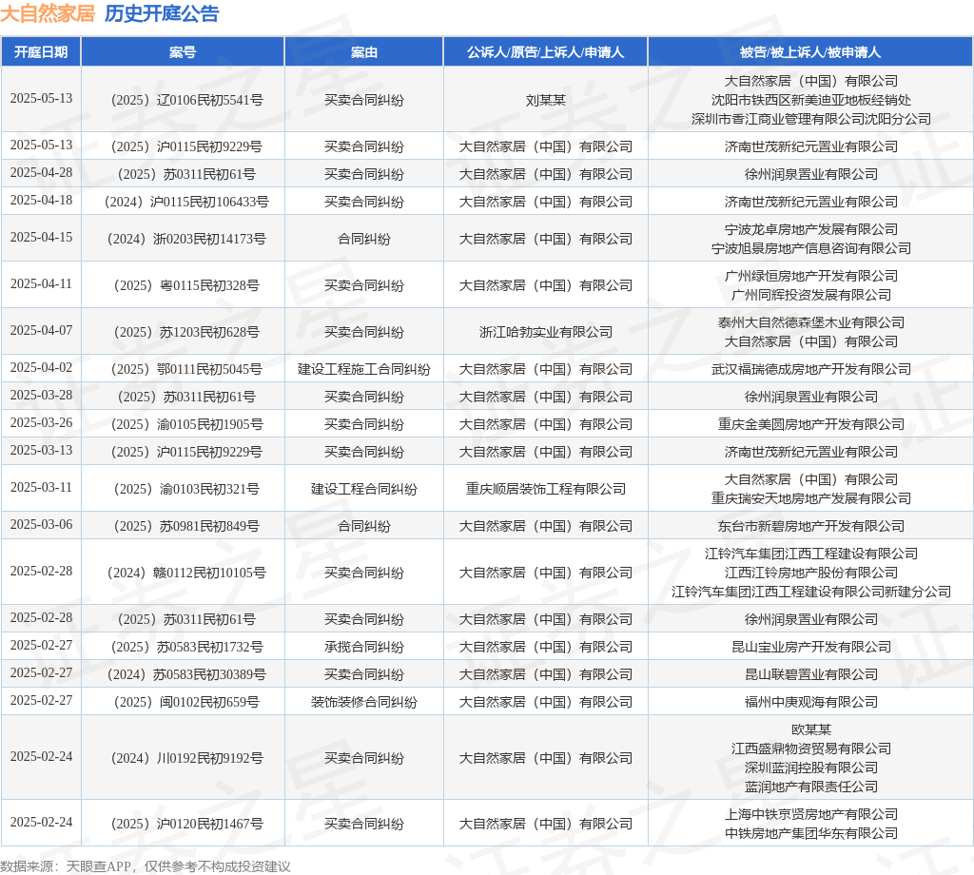Viewport: 974px width, 875px height.
Task: Click cause 建设工程合同纠纷
Action: (364, 490)
